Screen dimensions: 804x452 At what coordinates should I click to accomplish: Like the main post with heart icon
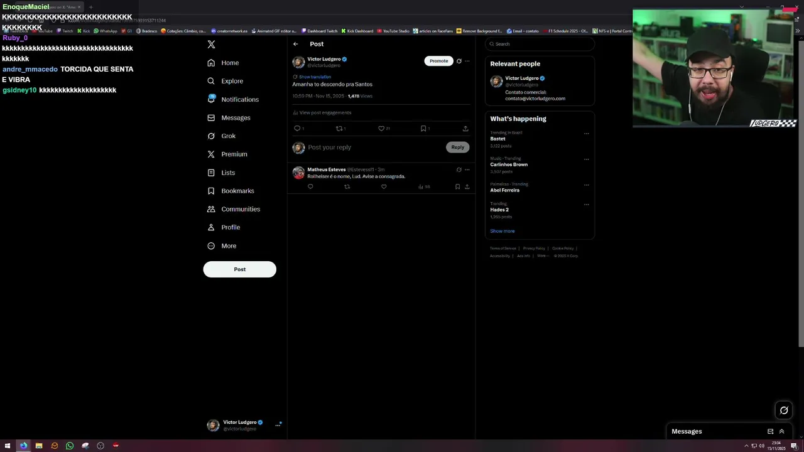tap(381, 128)
